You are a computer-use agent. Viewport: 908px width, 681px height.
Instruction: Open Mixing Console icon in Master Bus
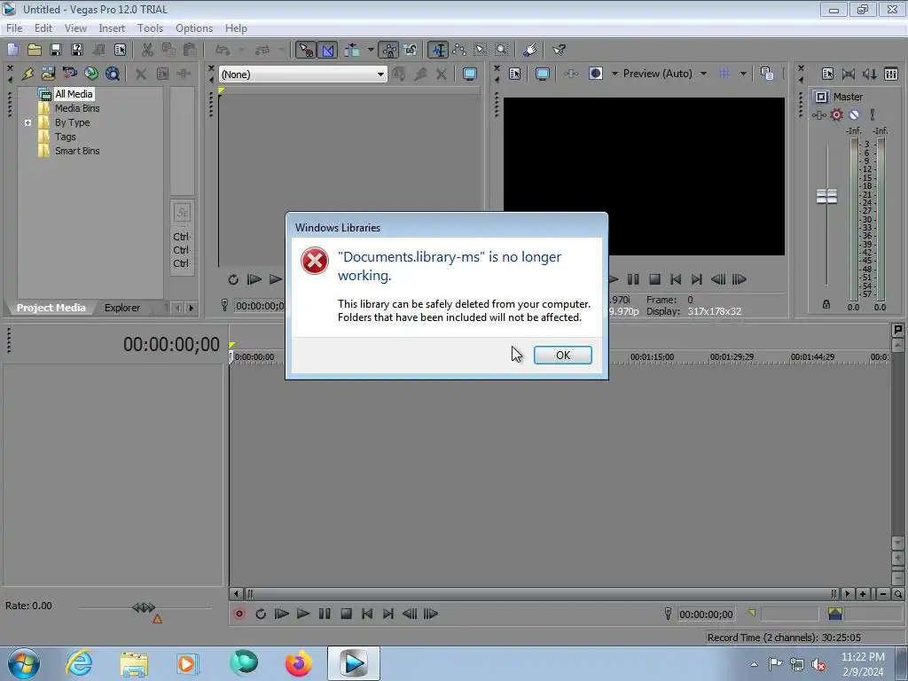click(x=891, y=74)
